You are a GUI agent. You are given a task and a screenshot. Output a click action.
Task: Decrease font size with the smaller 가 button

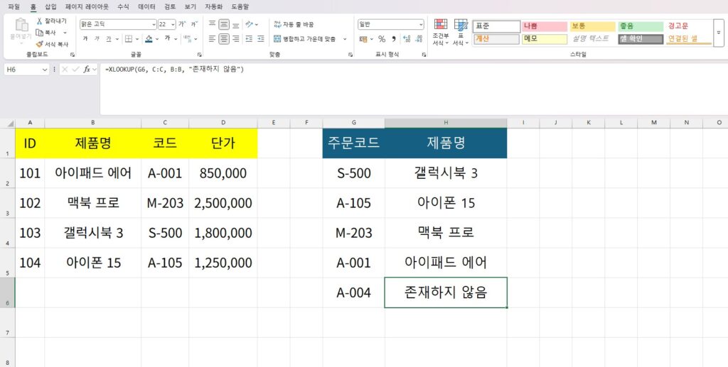tap(193, 24)
